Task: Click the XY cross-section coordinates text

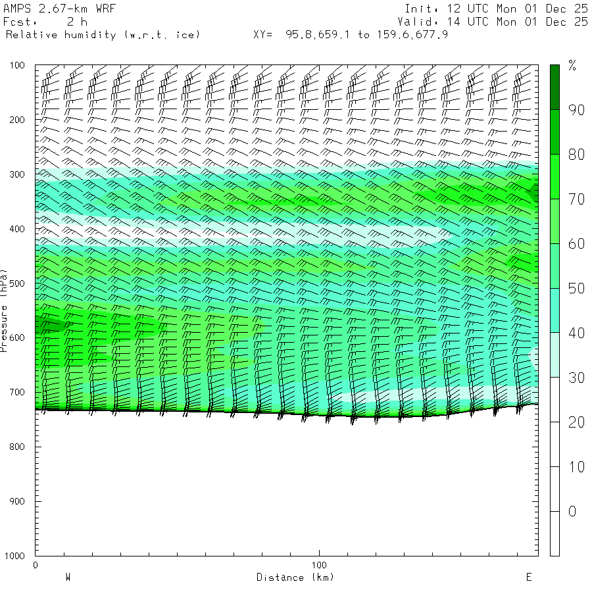Action: (351, 35)
